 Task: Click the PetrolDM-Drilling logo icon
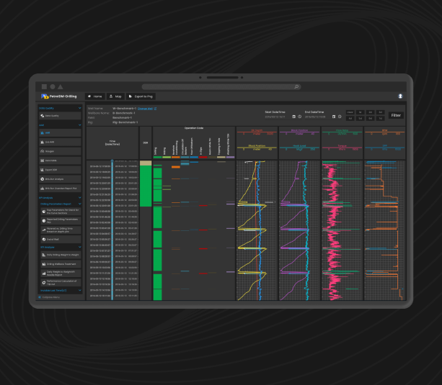45,96
